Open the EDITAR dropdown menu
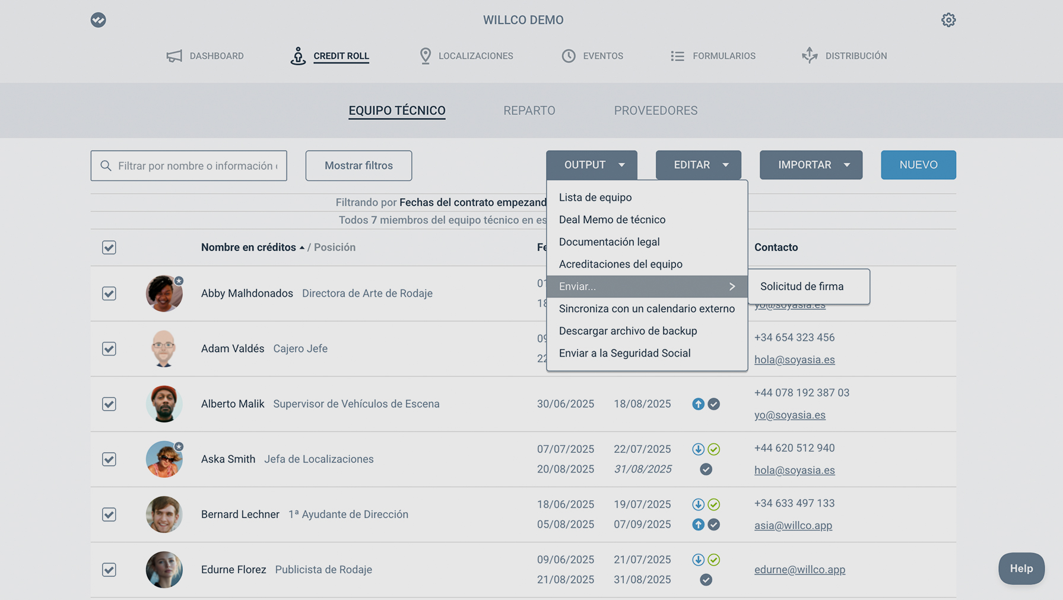Viewport: 1063px width, 600px height. pyautogui.click(x=698, y=165)
